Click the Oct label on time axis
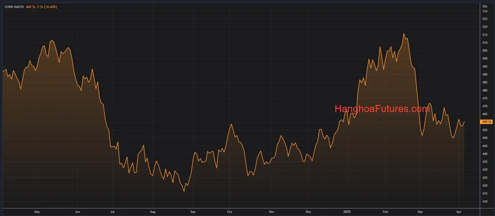The width and height of the screenshot is (495, 216). [229, 212]
